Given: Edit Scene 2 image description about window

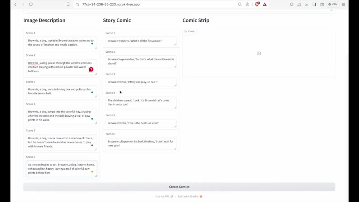Looking at the screenshot, I should tap(61, 67).
